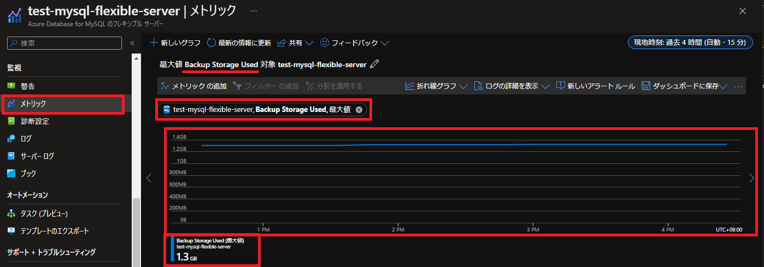The image size is (764, 267).
Task: Open the 共有 share dropdown
Action: click(x=295, y=43)
